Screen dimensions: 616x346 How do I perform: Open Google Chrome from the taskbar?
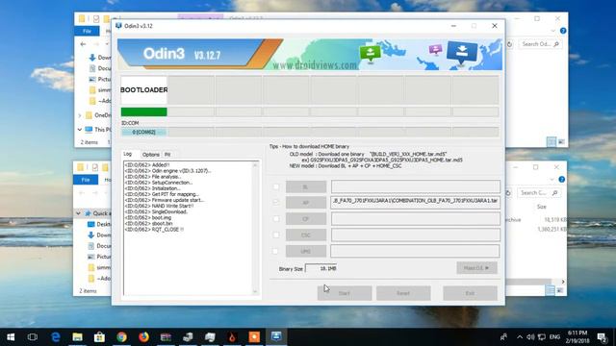121,337
